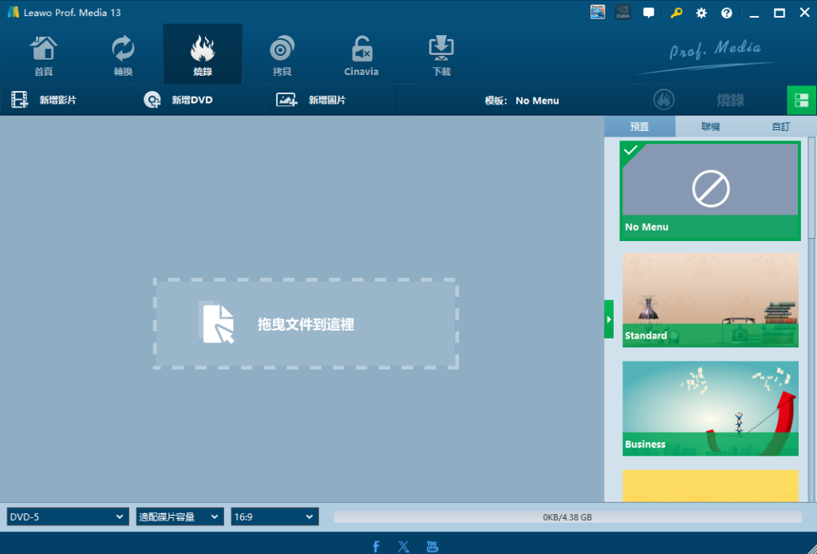Select the Standard menu template
This screenshot has height=554, width=817.
tap(710, 299)
